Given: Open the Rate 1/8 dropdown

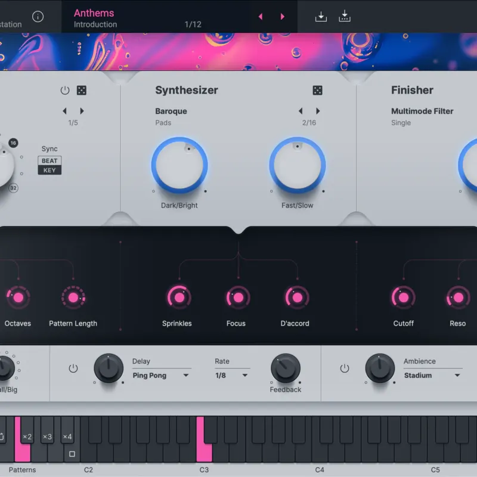Looking at the screenshot, I should (231, 376).
